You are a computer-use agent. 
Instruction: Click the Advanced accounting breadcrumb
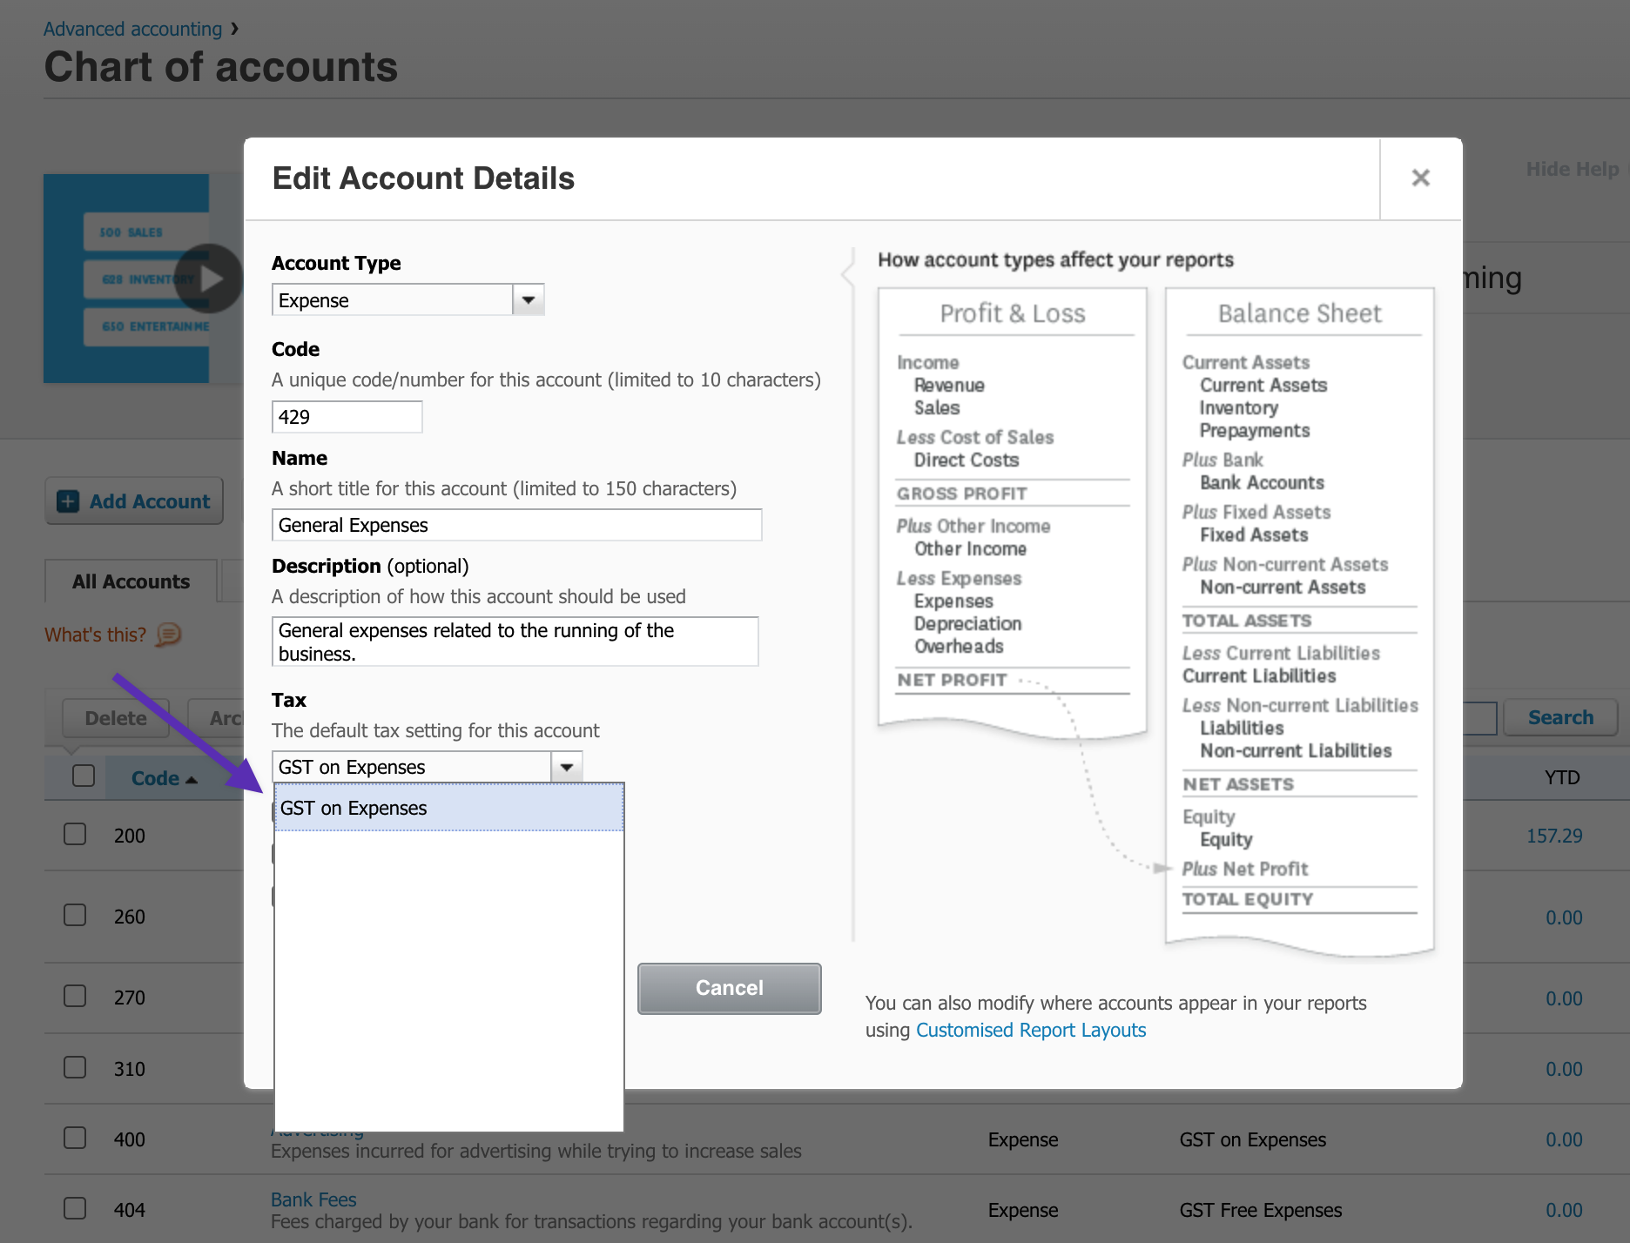pos(132,28)
